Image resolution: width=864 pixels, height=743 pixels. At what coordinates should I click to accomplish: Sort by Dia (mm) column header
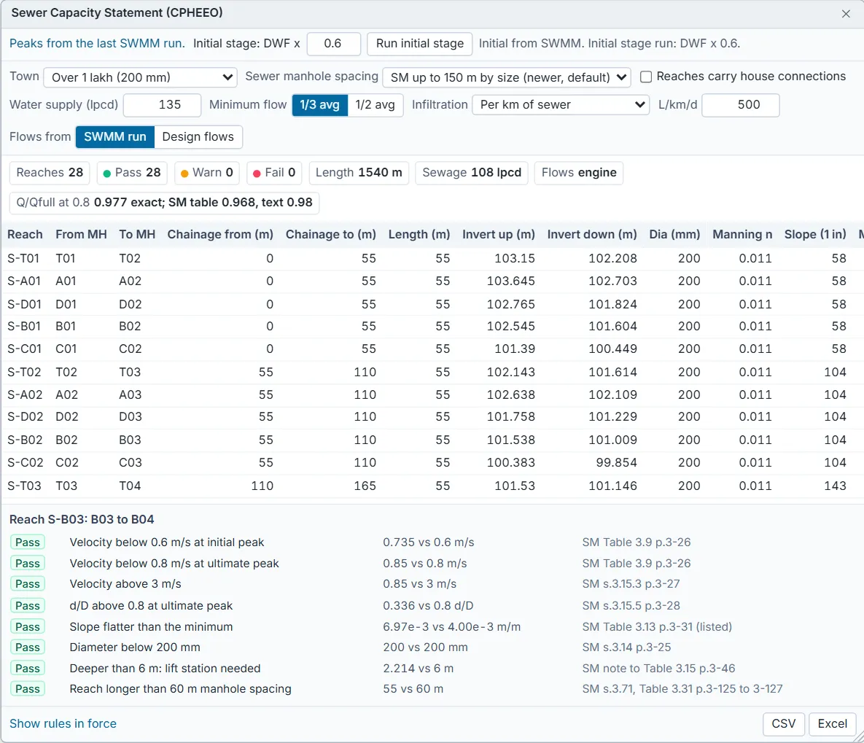(674, 234)
